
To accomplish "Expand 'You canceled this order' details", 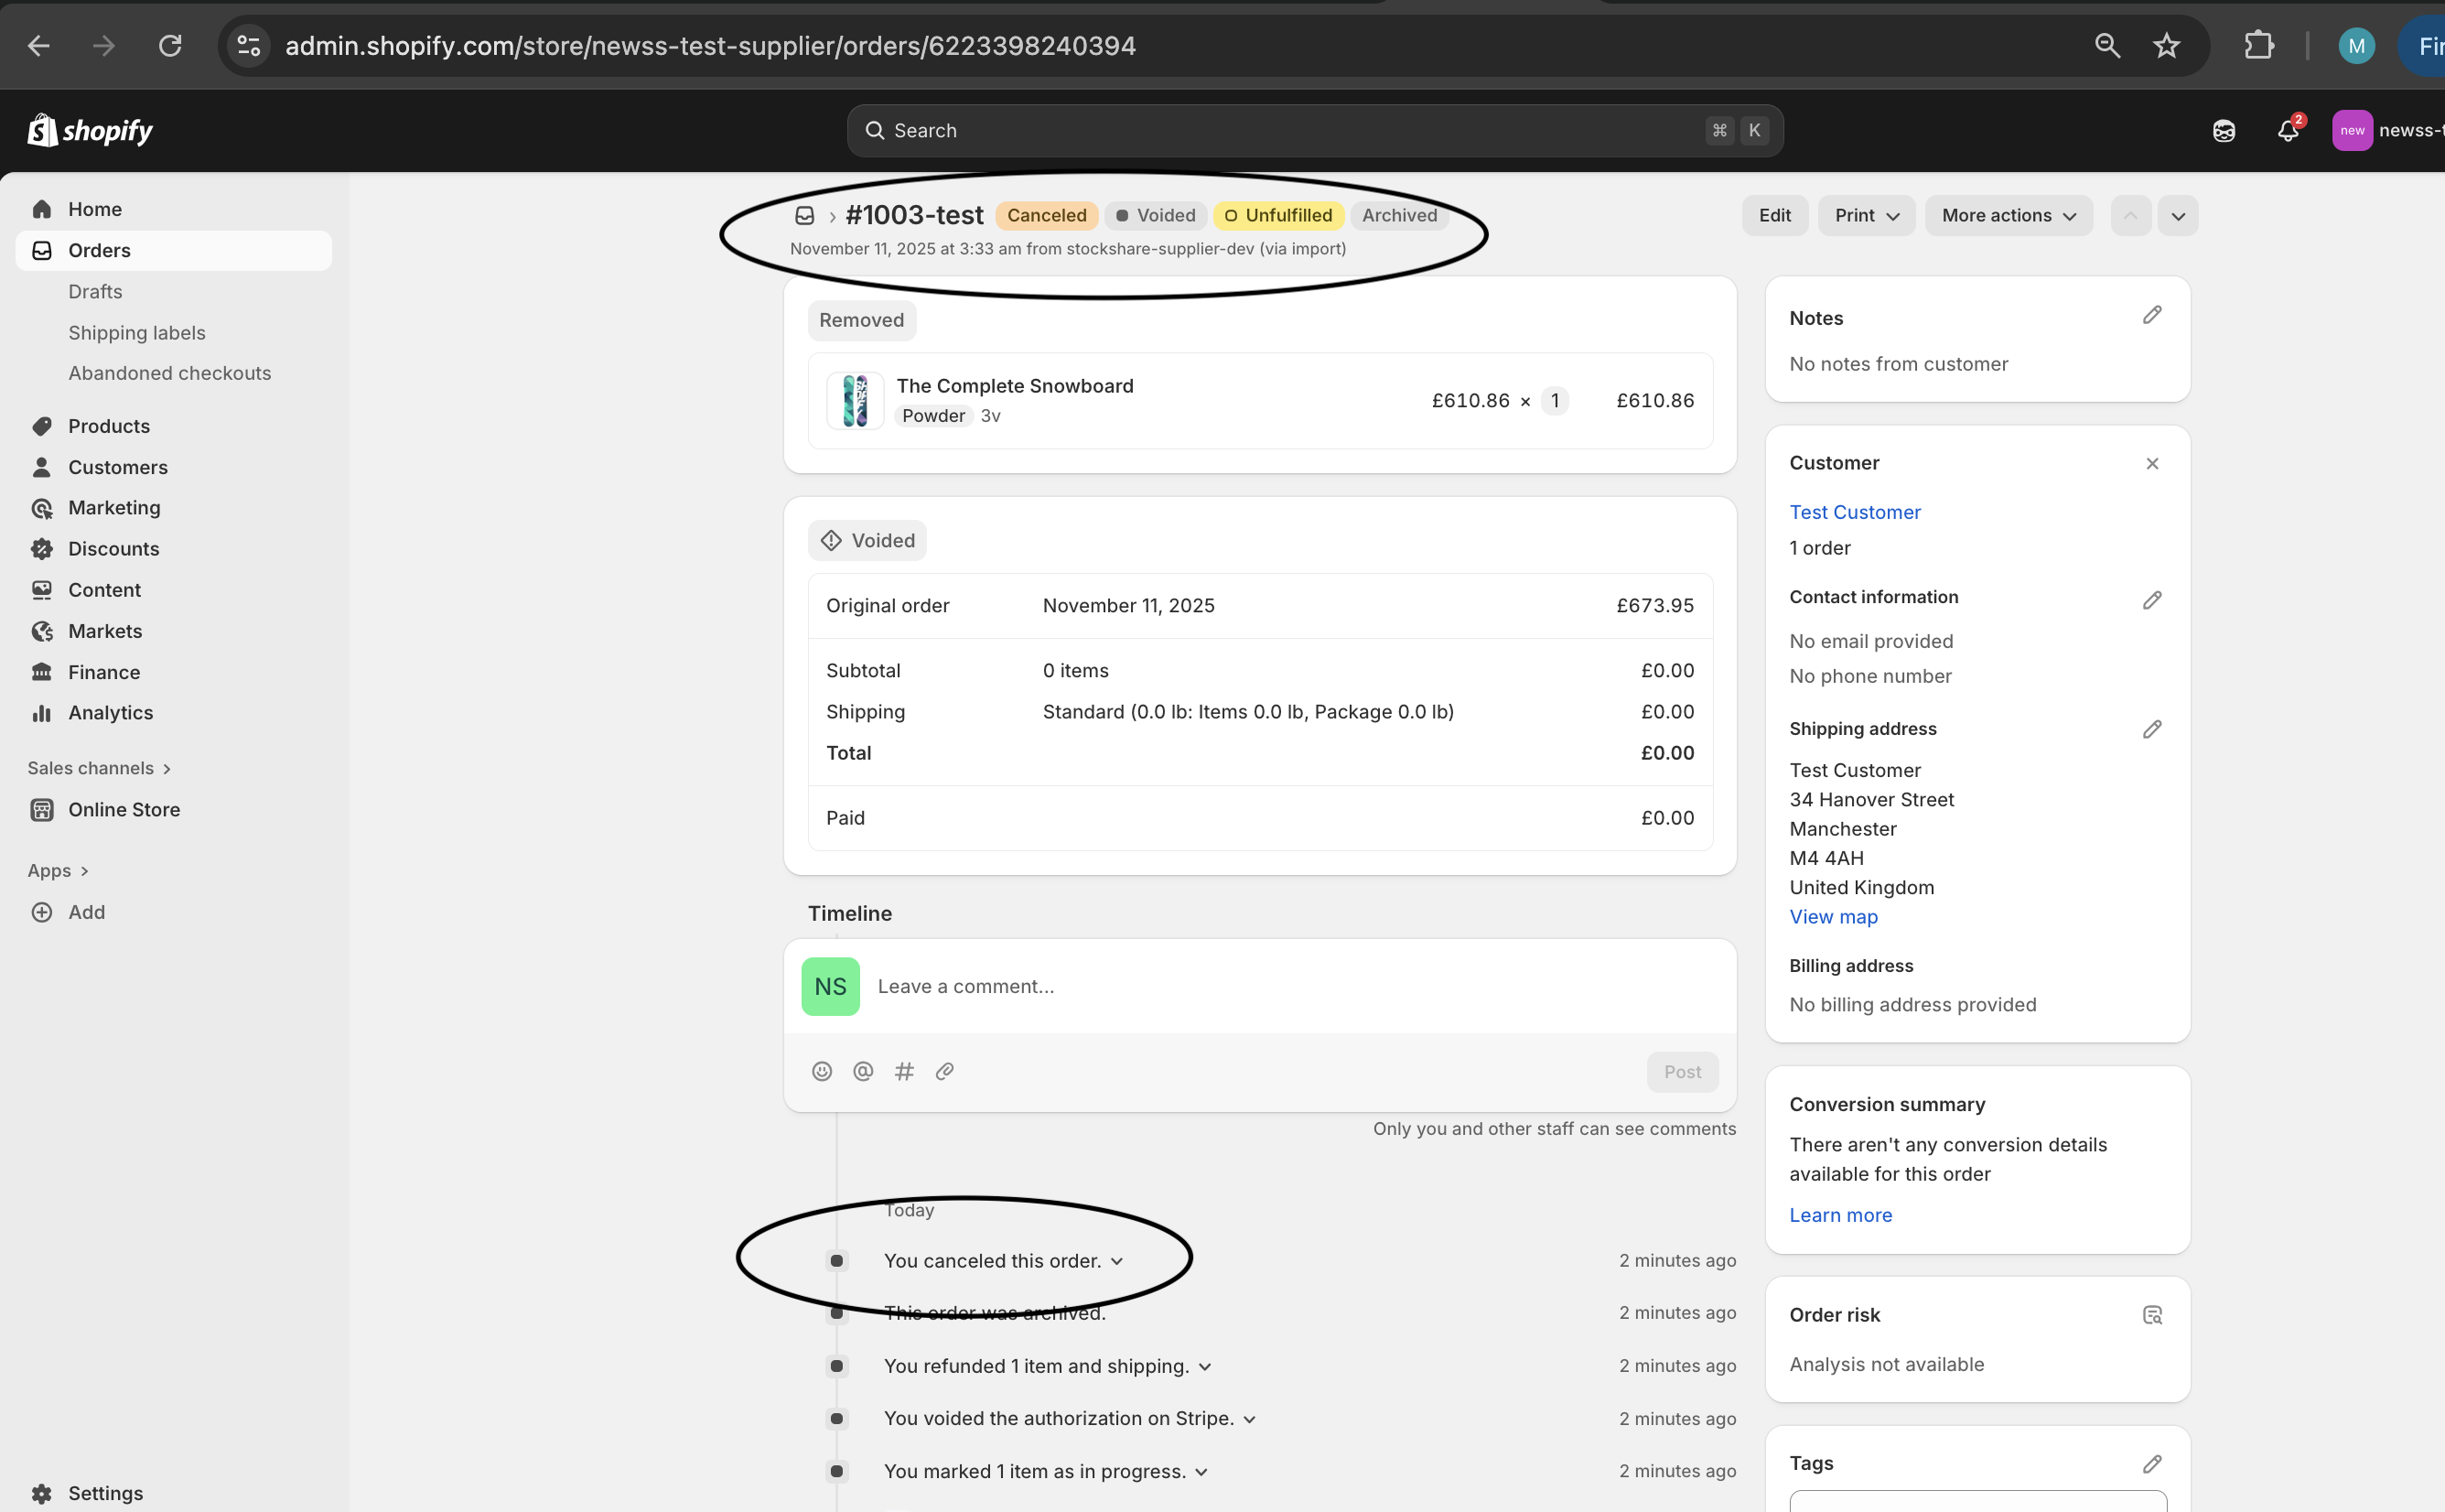I will pyautogui.click(x=1116, y=1261).
